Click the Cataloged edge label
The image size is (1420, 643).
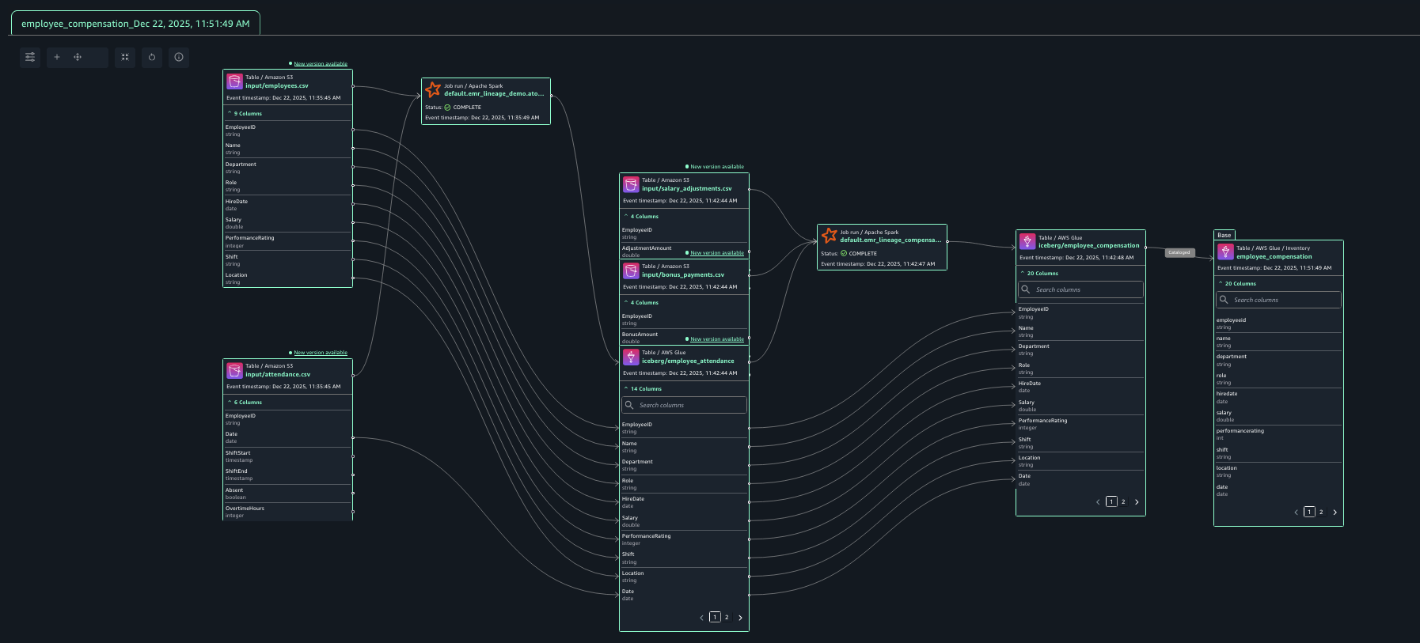(x=1179, y=252)
